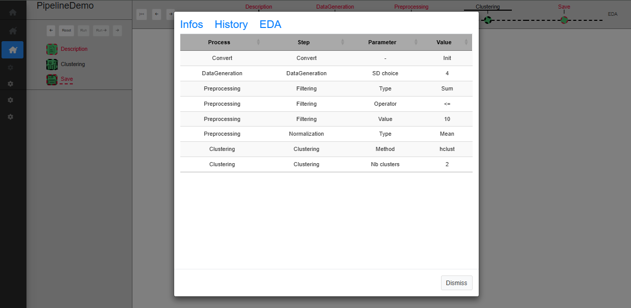Select the highlighted home icon in the sidebar
Image resolution: width=631 pixels, height=308 pixels.
pyautogui.click(x=11, y=50)
